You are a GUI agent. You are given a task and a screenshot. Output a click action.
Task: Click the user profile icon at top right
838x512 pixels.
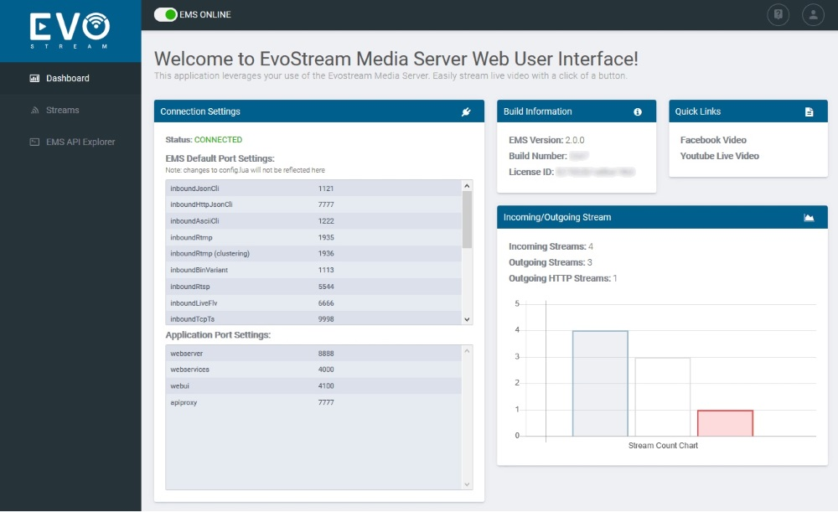pos(812,14)
